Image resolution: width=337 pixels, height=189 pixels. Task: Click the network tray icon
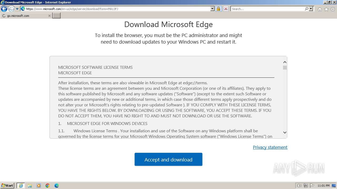306,186
